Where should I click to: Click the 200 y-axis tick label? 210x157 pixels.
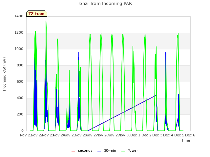(x=20, y=114)
